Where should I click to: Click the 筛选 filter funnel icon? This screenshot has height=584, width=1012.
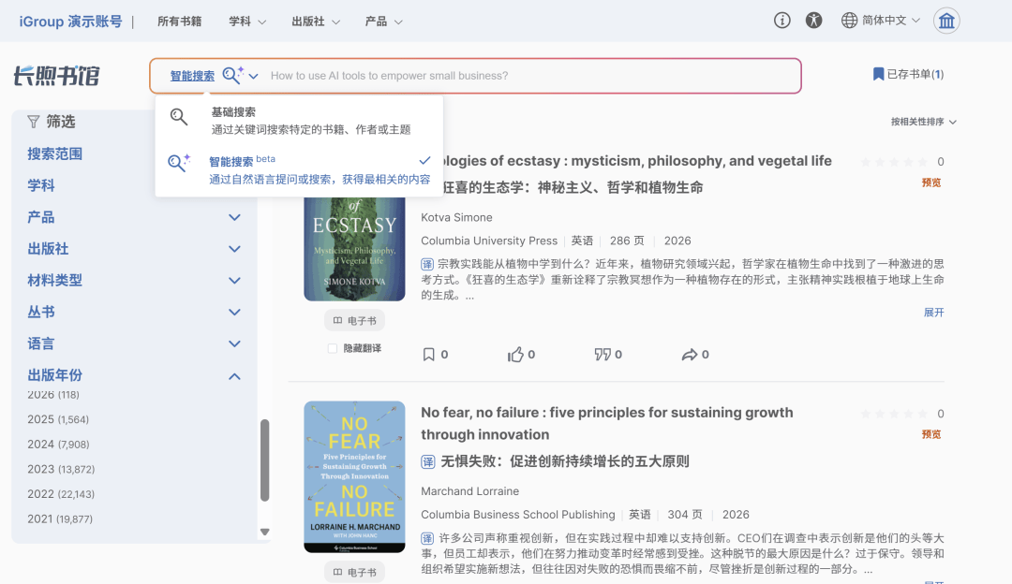(34, 121)
